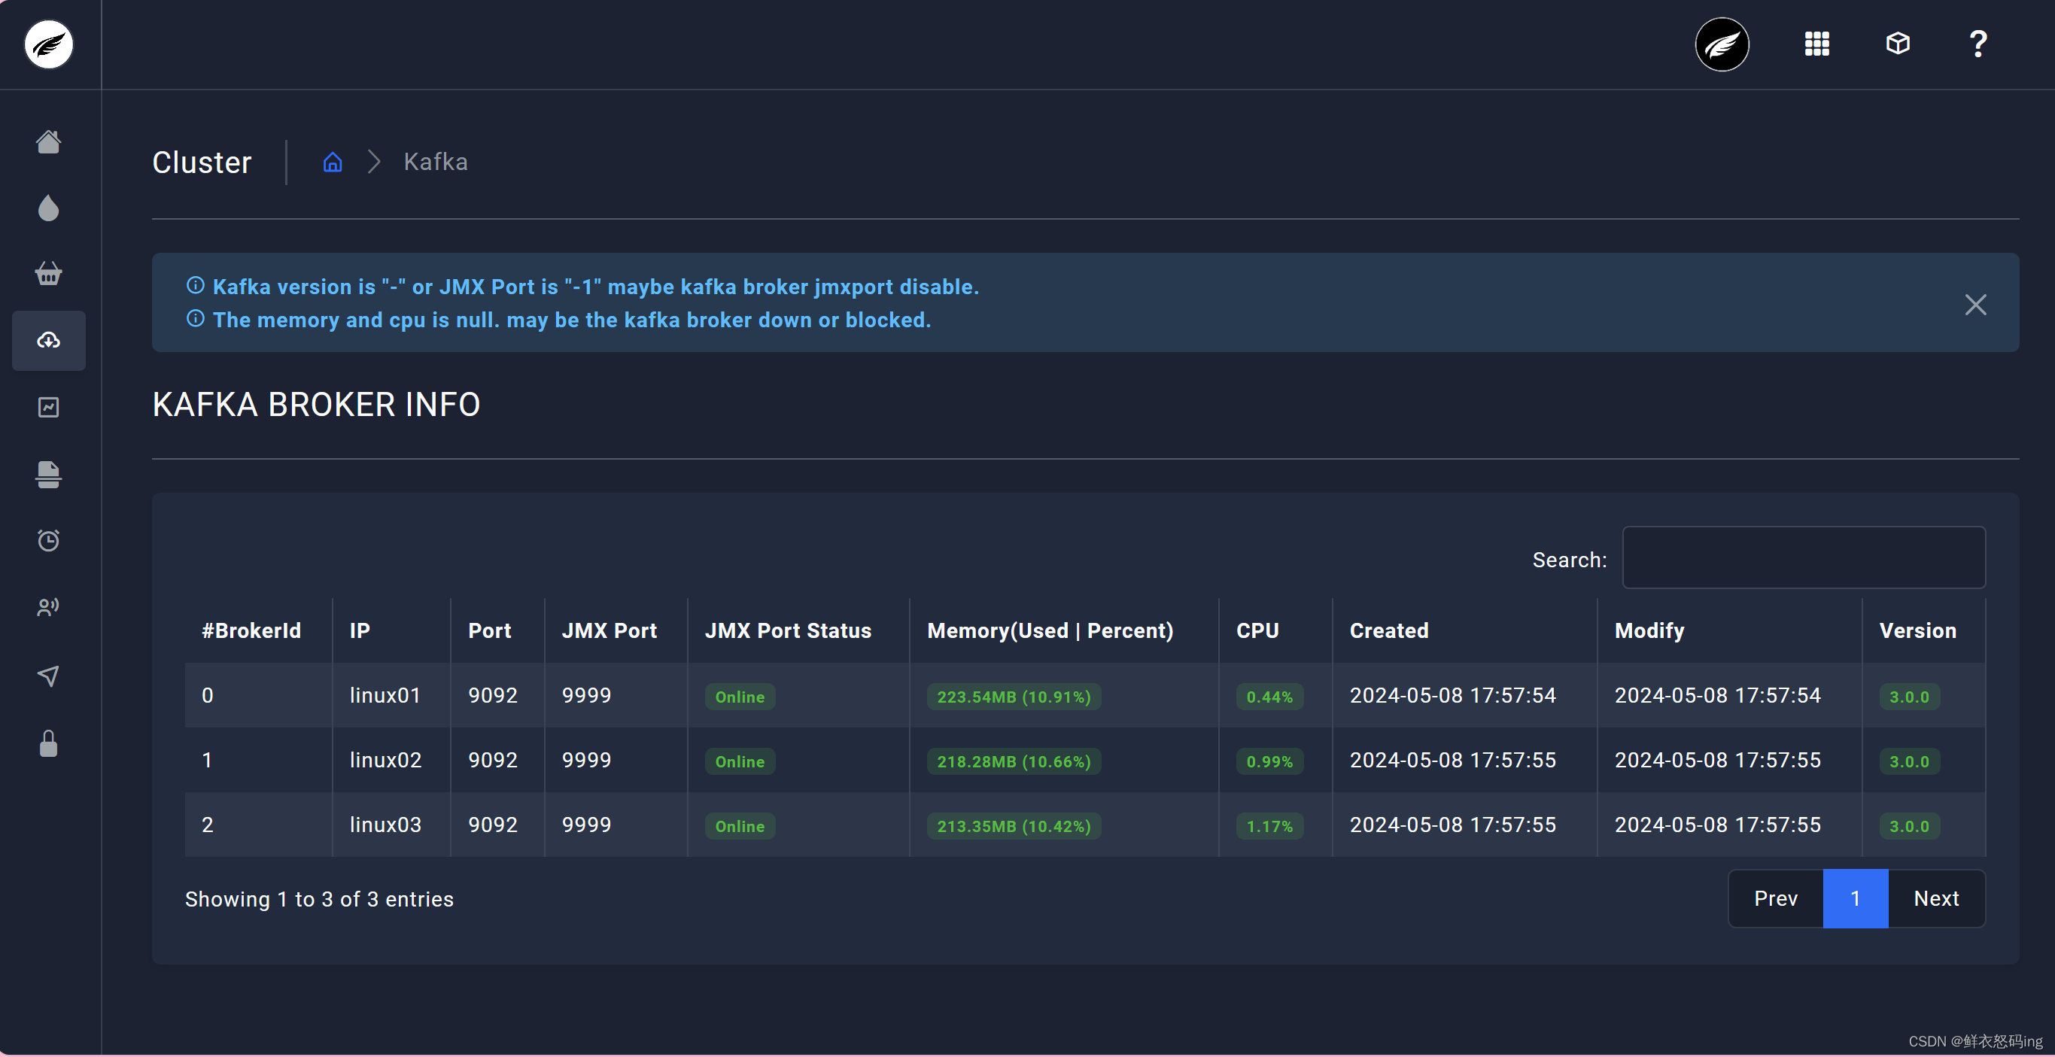
Task: Open the chart metrics sidebar icon
Action: (x=49, y=408)
